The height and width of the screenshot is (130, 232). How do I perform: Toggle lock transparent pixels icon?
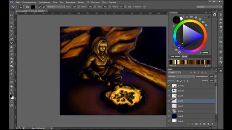click(x=178, y=81)
